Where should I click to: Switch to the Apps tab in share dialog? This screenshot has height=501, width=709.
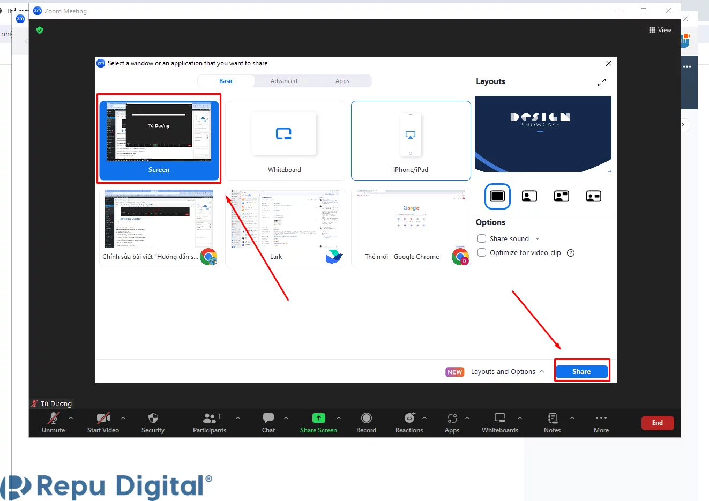[x=342, y=81]
